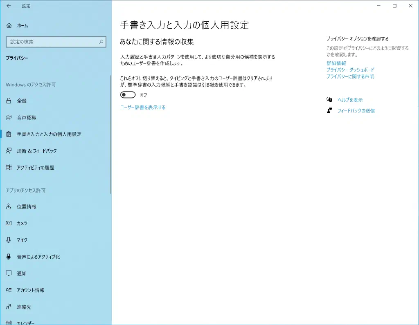
Task: Click into the 設定の検索 search field
Action: [51, 42]
